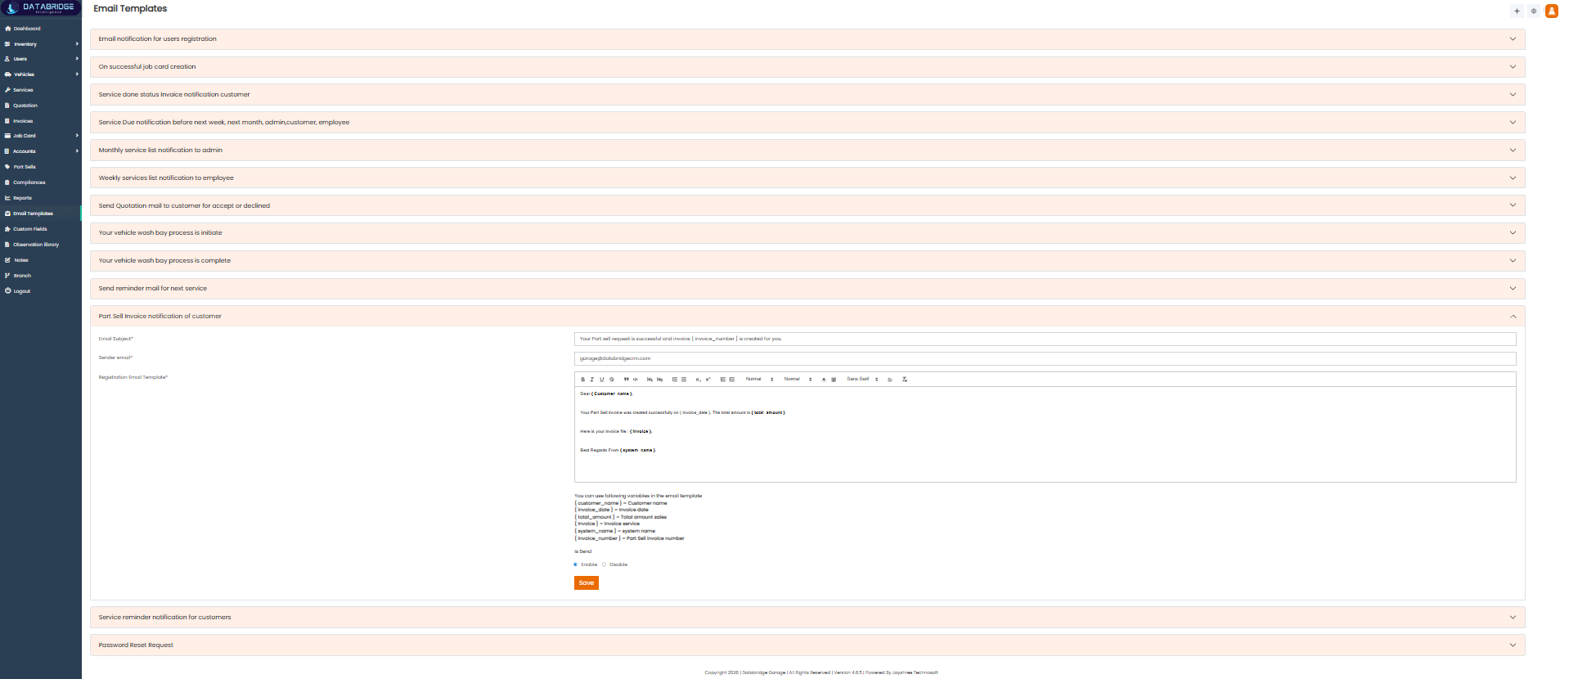Expand Service reminder notification for customers
1569x679 pixels.
tap(807, 618)
